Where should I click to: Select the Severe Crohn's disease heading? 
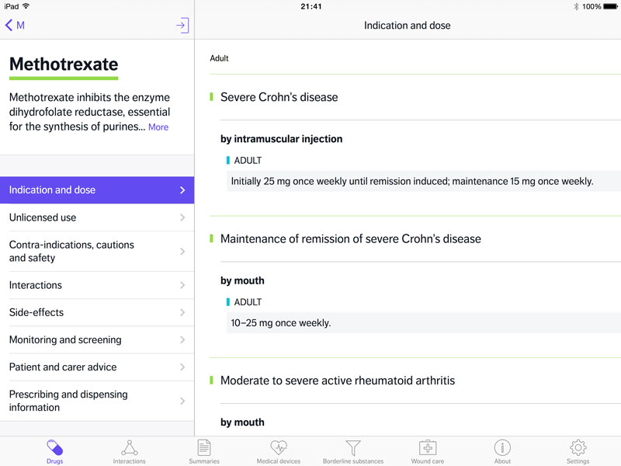pyautogui.click(x=279, y=97)
